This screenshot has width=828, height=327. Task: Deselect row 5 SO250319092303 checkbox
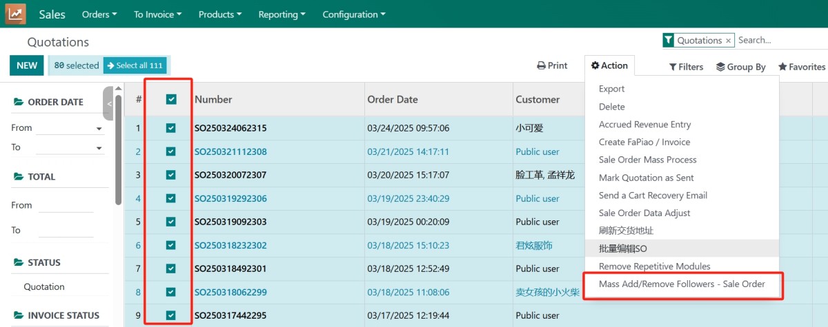(x=171, y=222)
